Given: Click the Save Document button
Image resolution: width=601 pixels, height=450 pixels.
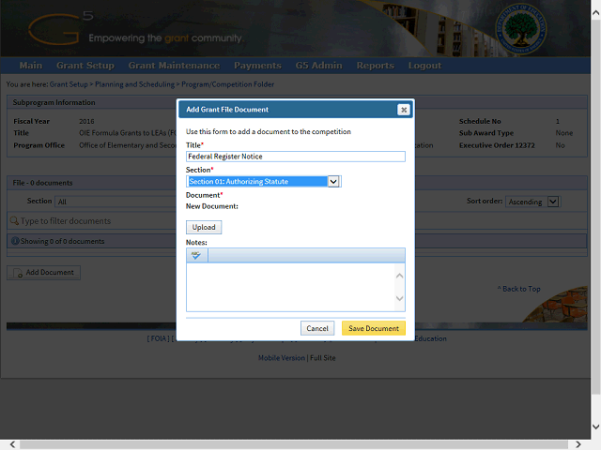Looking at the screenshot, I should (374, 328).
